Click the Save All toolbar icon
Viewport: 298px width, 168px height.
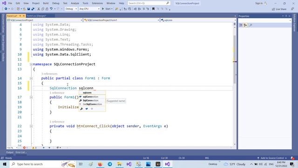pos(33,9)
